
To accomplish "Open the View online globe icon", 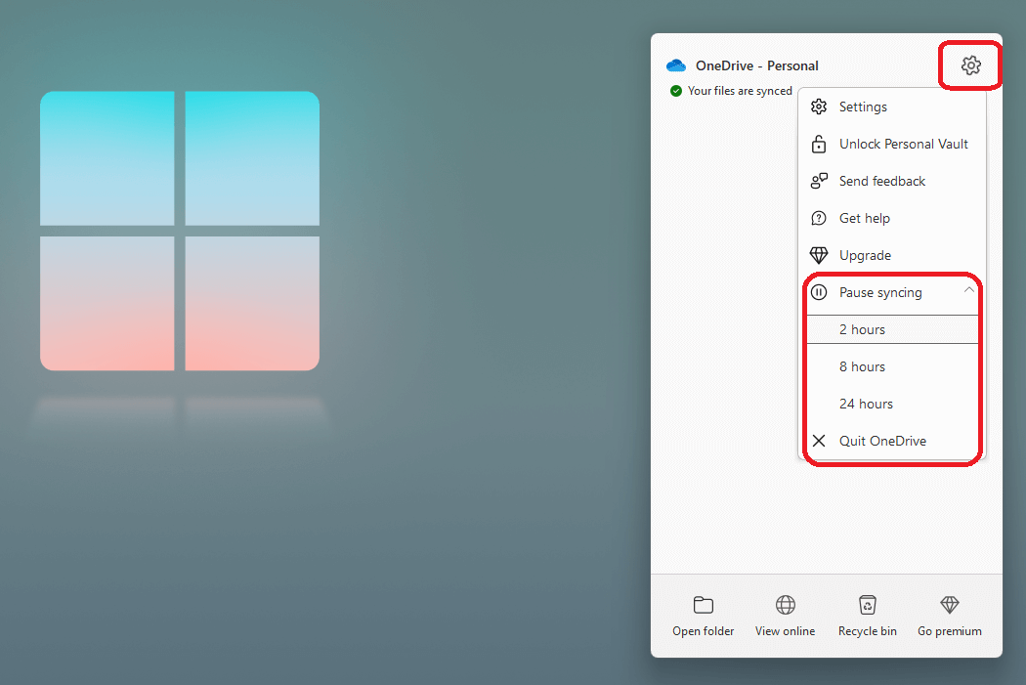I will click(x=785, y=605).
